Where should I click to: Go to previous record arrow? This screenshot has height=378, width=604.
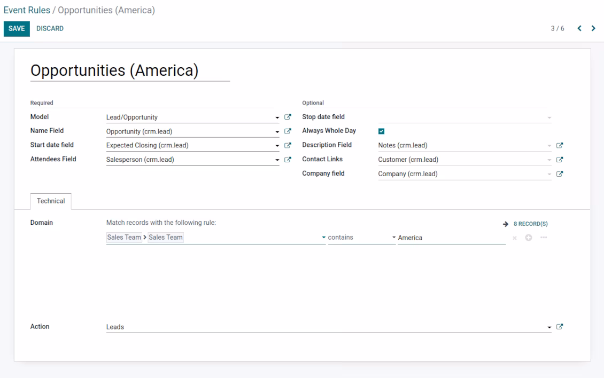point(579,28)
